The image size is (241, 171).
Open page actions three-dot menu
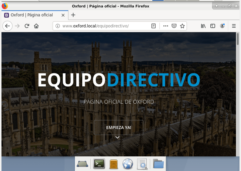click(x=166, y=26)
